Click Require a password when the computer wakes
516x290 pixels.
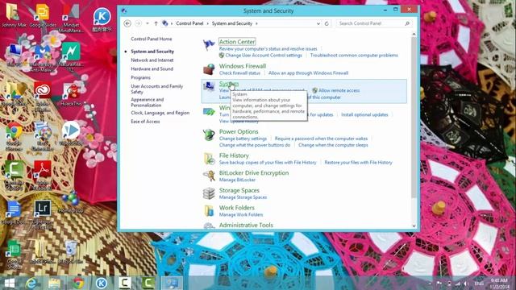pyautogui.click(x=321, y=139)
